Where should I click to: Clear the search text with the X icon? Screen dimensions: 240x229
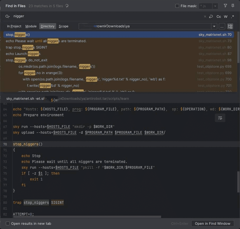click(x=205, y=16)
